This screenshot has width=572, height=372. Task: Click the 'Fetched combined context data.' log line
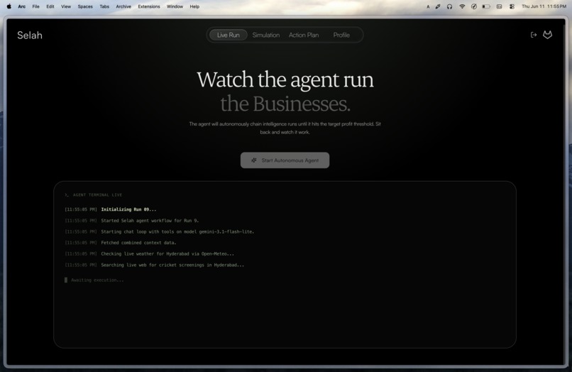point(138,242)
